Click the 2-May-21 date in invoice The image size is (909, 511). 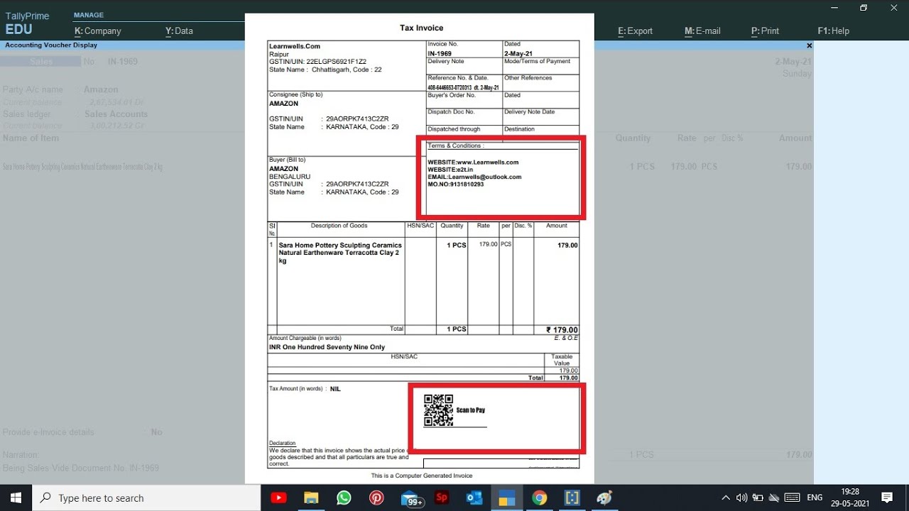pyautogui.click(x=518, y=54)
